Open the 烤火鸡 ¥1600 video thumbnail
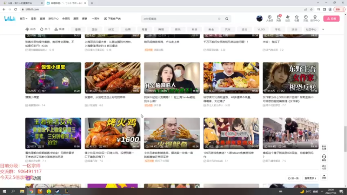The image size is (347, 195). pyautogui.click(x=112, y=133)
